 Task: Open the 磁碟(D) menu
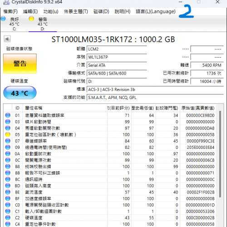(x=101, y=11)
